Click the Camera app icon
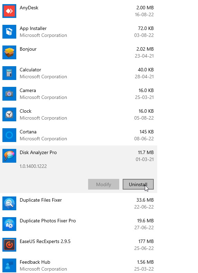198x273 pixels. click(x=9, y=94)
